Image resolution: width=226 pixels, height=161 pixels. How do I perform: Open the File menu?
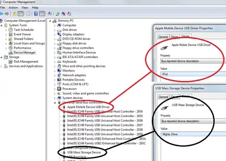[3, 8]
